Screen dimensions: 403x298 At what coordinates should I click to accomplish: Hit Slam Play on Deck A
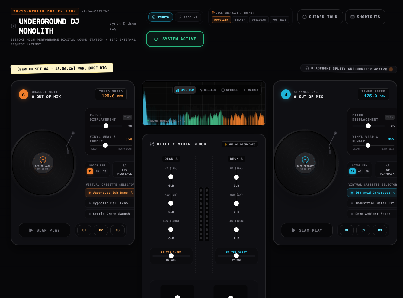coord(44,230)
